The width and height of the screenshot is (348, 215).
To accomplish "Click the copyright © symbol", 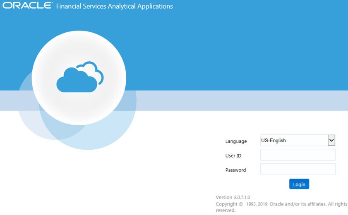I will tap(241, 204).
